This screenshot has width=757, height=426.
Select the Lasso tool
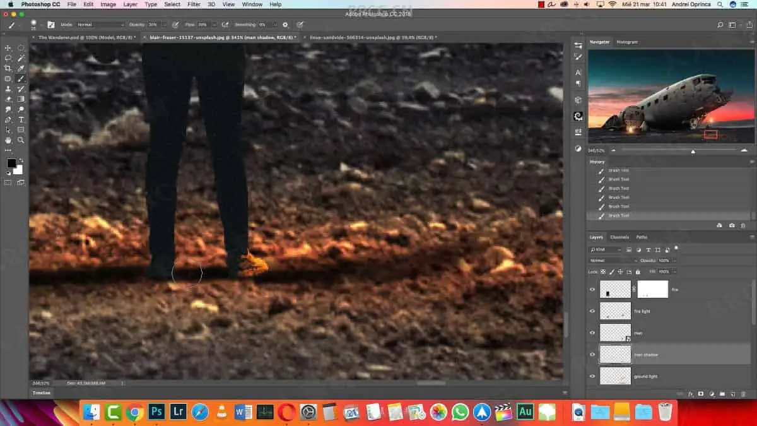8,58
